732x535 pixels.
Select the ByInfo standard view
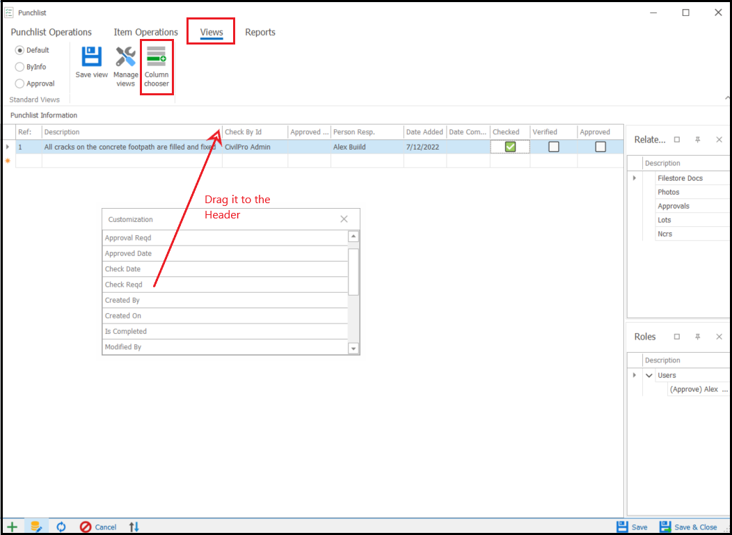point(19,67)
